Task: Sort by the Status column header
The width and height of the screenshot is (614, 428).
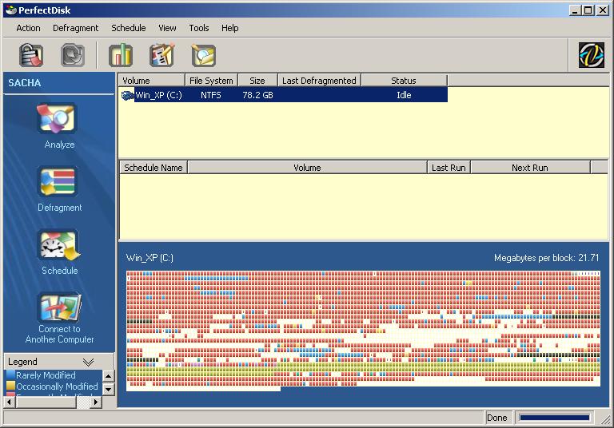Action: click(x=404, y=81)
